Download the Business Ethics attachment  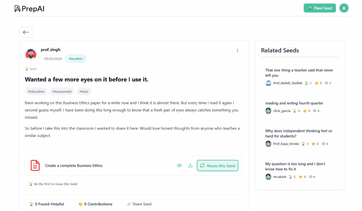click(x=190, y=165)
